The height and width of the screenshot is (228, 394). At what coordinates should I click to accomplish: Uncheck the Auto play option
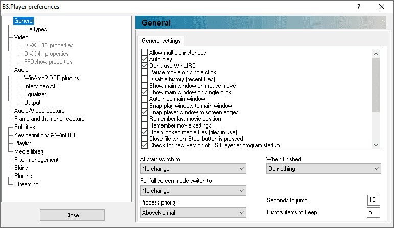[144, 59]
